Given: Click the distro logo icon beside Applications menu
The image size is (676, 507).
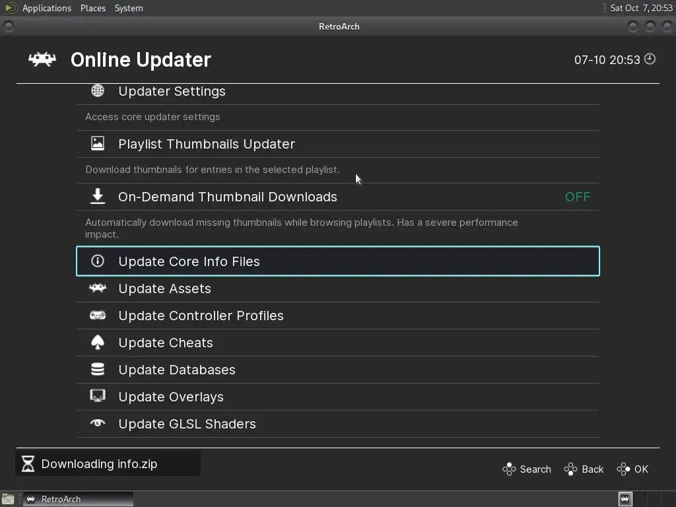Looking at the screenshot, I should tap(11, 8).
